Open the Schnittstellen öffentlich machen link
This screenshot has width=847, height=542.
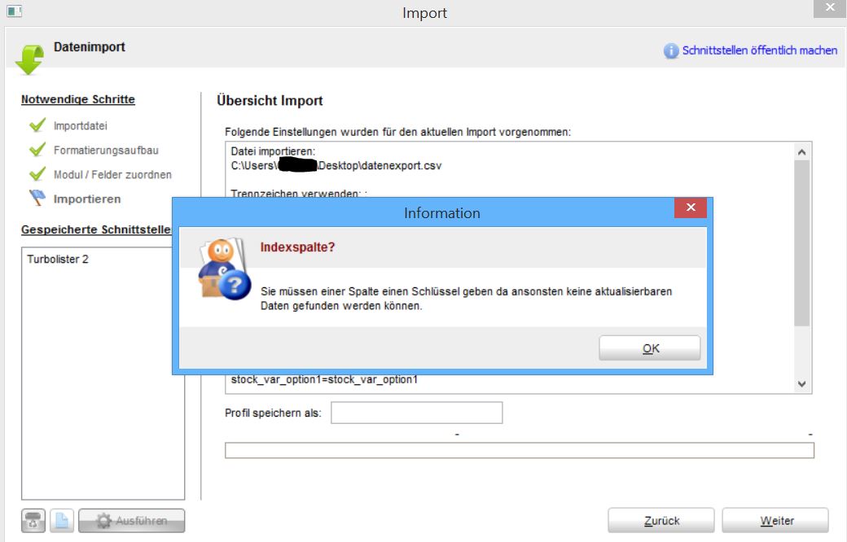click(759, 50)
